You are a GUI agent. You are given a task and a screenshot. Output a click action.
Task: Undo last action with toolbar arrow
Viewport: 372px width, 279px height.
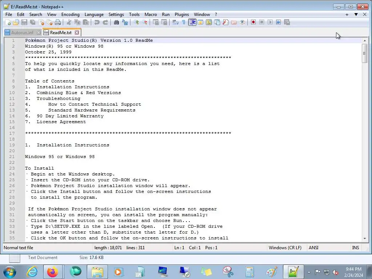[97, 22]
